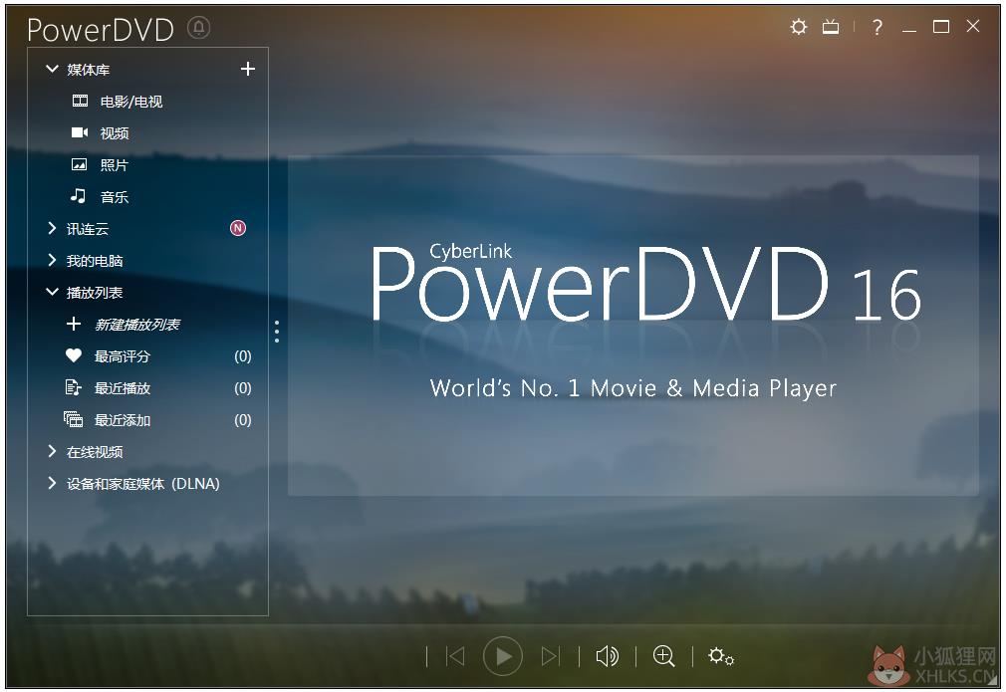Expand 设备和家庭媒体 (DLNA) chevron

click(52, 484)
